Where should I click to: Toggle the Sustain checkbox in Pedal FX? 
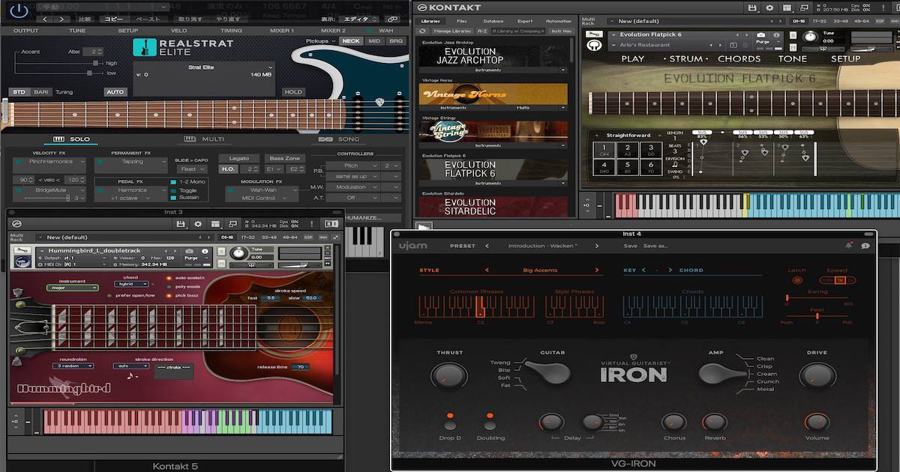[174, 198]
